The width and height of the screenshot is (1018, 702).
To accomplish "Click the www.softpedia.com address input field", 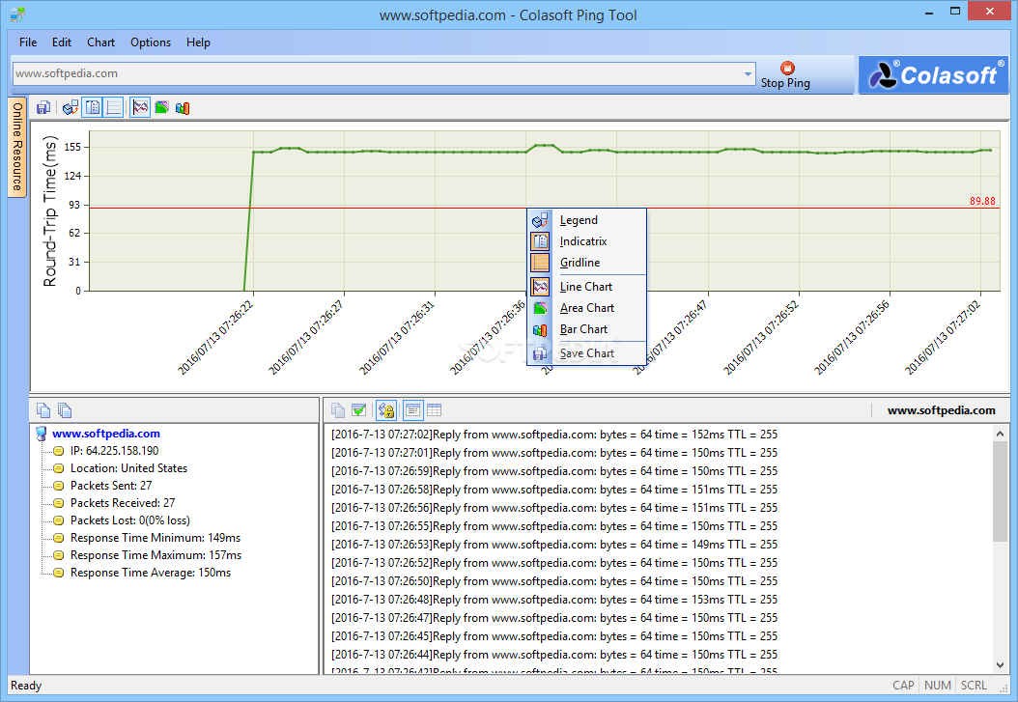I will click(x=377, y=74).
